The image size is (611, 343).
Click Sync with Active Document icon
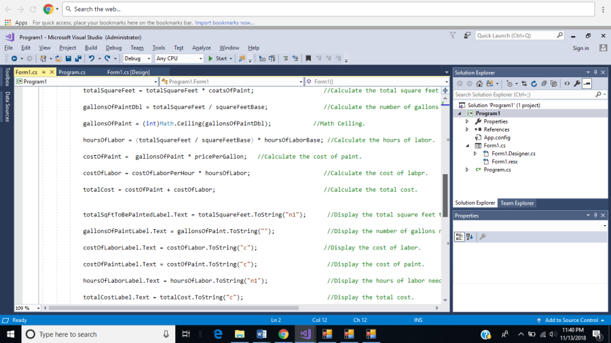coord(524,83)
